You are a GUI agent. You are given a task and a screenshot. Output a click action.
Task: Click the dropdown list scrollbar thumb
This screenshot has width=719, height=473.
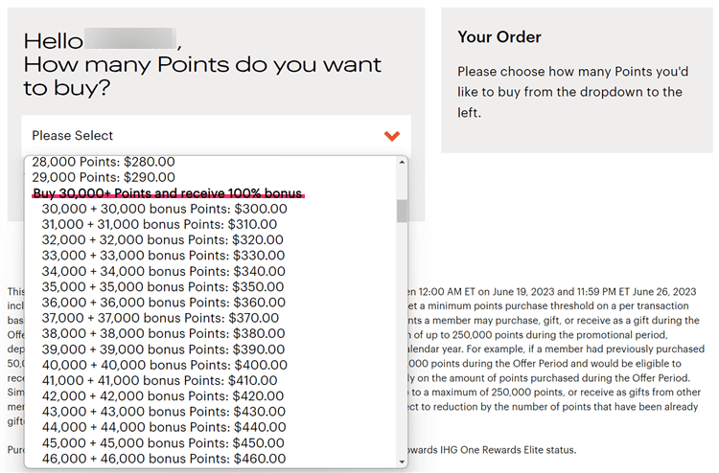click(402, 211)
